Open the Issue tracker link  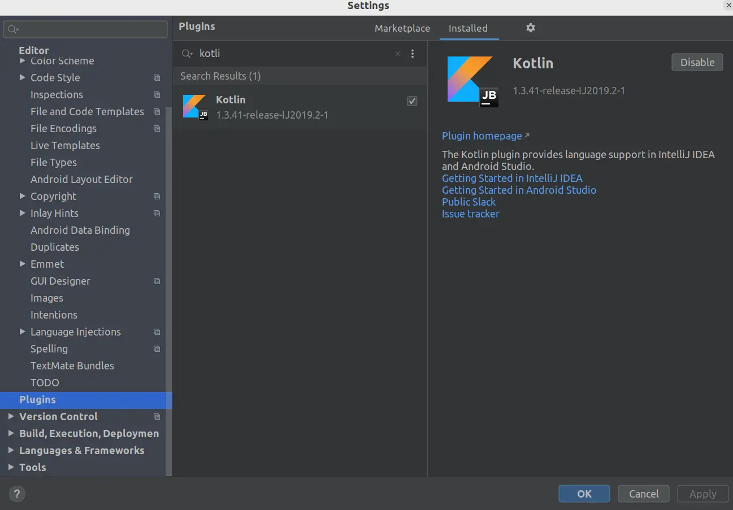(470, 214)
